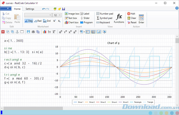
Task: Click the send-to-back stacked windows icon
Action: pos(12,32)
